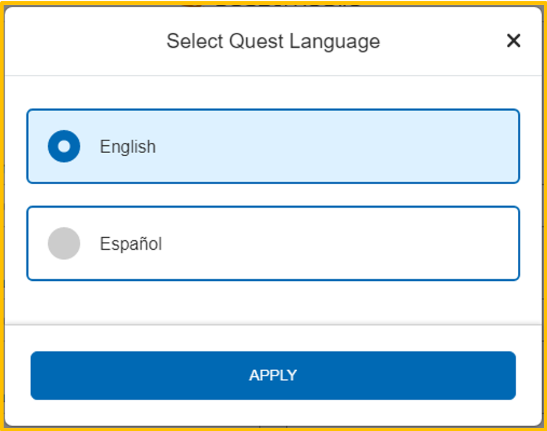Click the Select Quest Language title
This screenshot has height=431, width=547.
[x=273, y=41]
